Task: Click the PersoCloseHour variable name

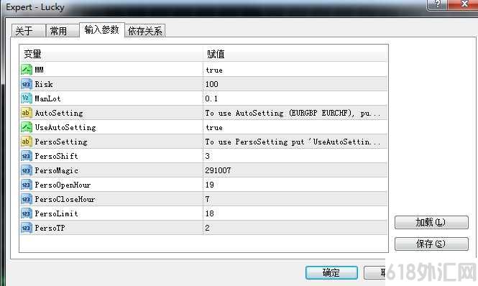Action: click(x=65, y=199)
